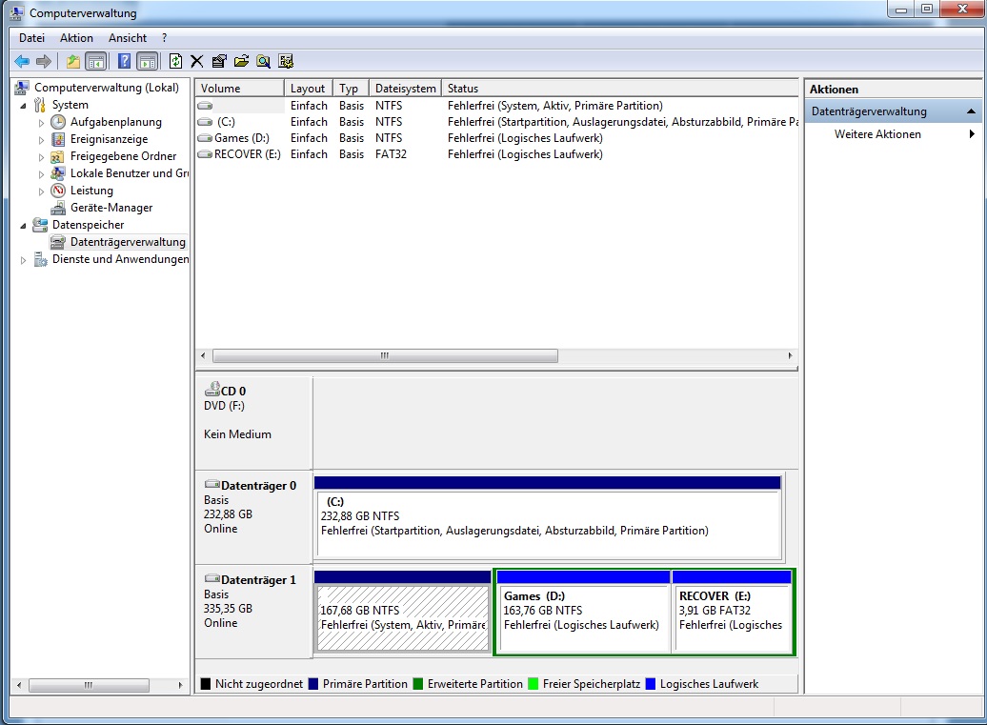
Task: Select the RECOVER (E:) partition block
Action: click(x=732, y=612)
